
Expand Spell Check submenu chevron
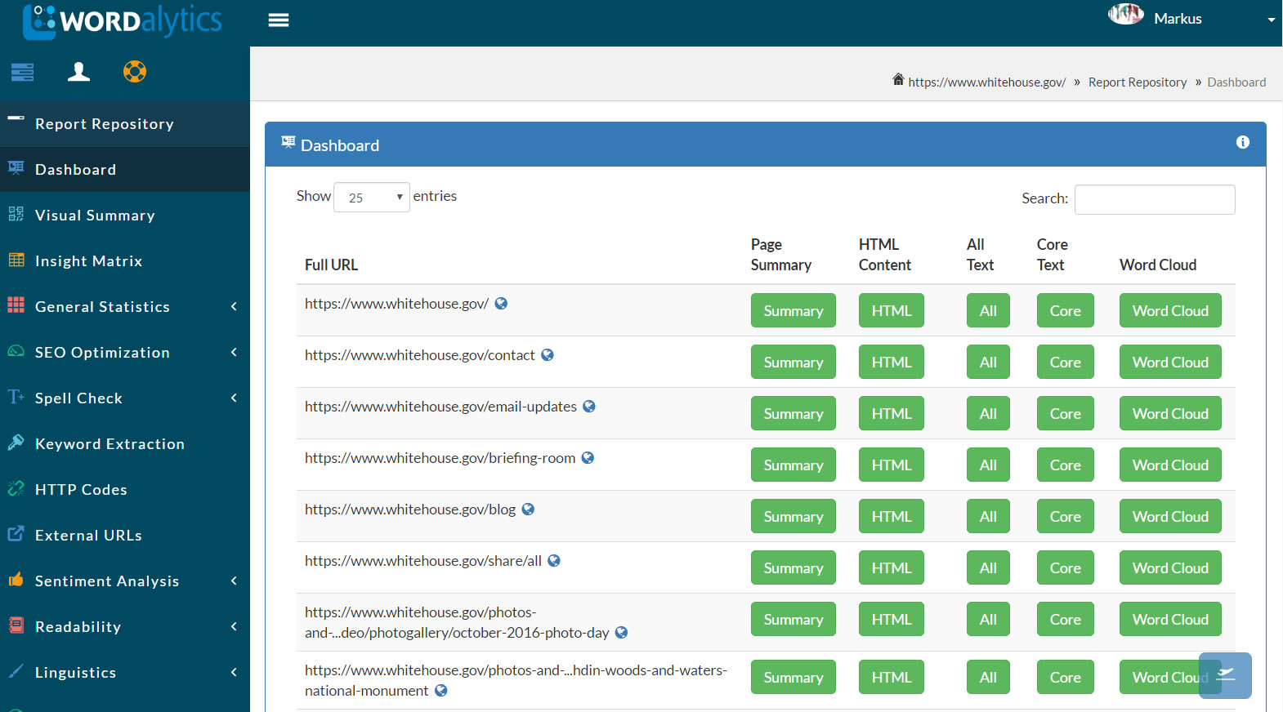click(x=234, y=398)
